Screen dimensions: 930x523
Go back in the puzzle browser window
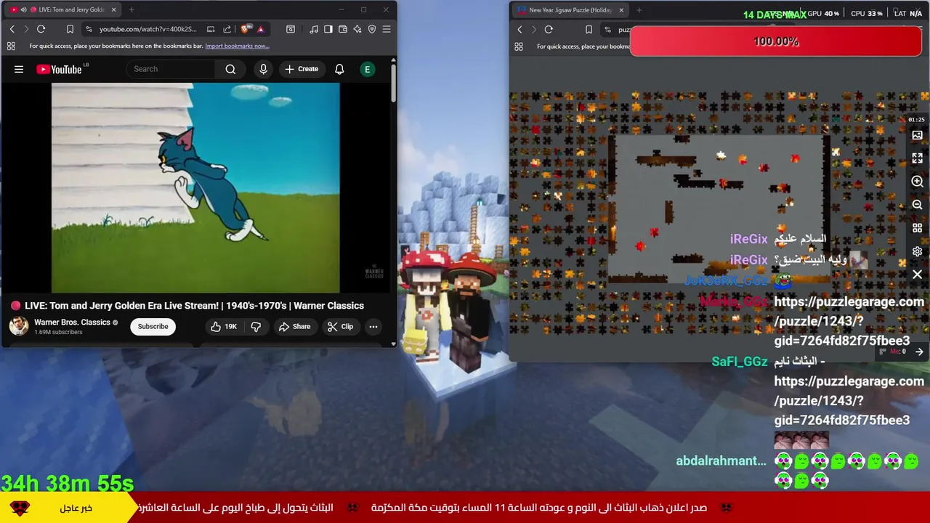click(519, 30)
